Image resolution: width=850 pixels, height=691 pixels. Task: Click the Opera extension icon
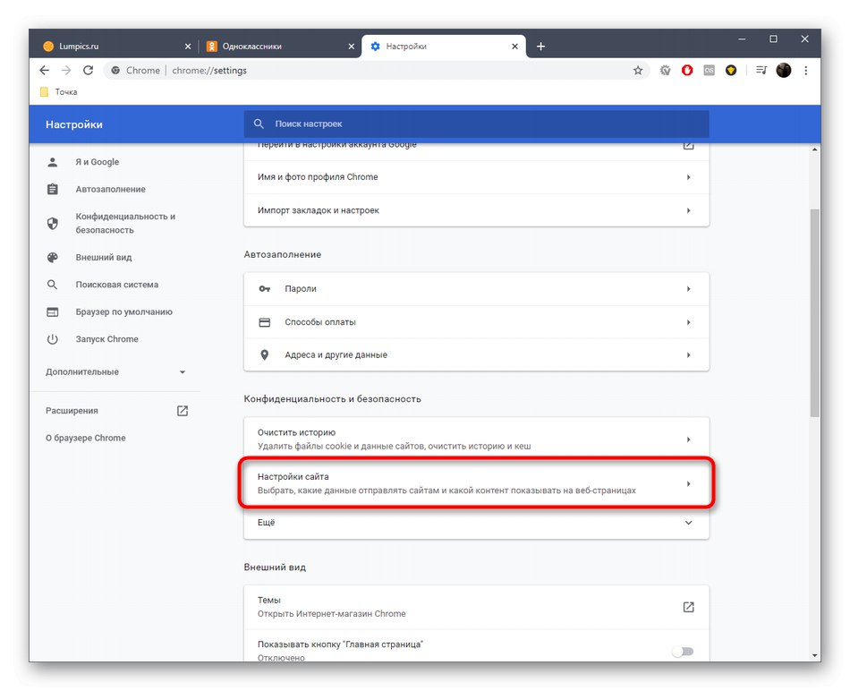(x=687, y=71)
